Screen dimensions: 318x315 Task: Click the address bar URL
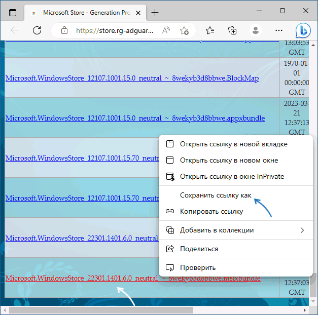pyautogui.click(x=115, y=30)
